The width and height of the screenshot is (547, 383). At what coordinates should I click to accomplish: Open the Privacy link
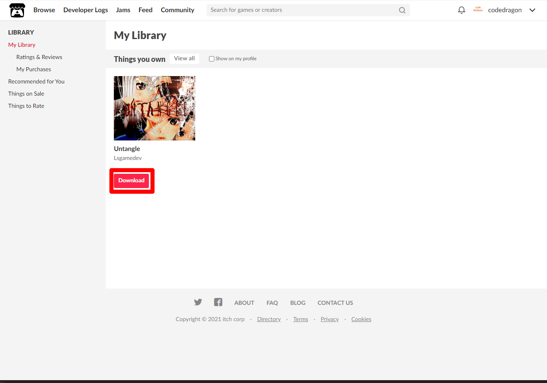click(330, 319)
